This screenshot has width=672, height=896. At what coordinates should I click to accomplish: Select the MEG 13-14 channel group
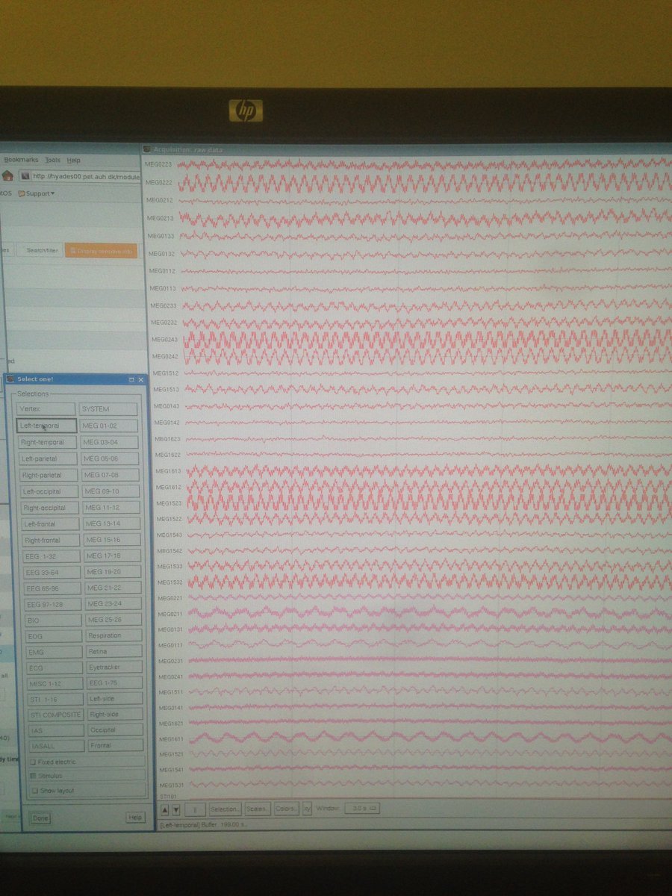(112, 523)
